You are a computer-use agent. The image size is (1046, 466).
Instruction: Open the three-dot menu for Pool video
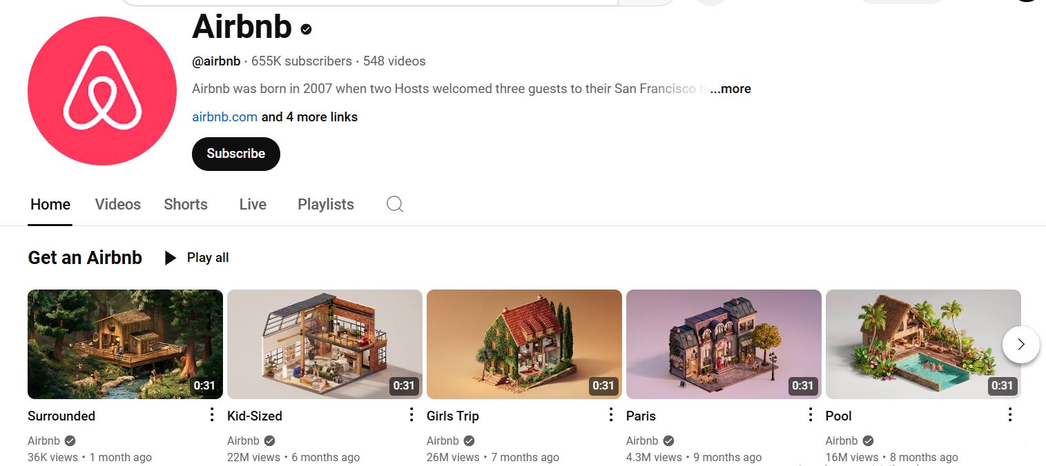click(1009, 414)
